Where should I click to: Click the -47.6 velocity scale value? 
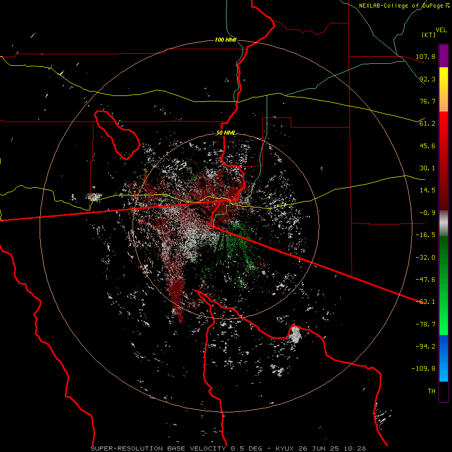click(x=425, y=280)
